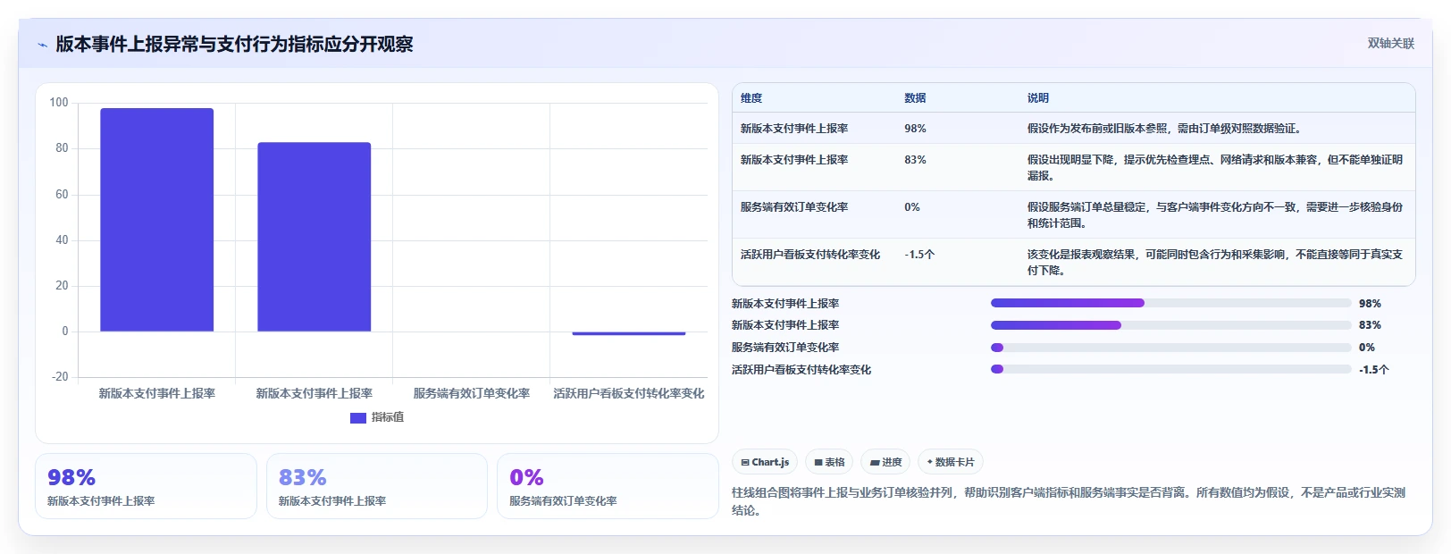Select the Chart.js chip
1451x554 pixels.
[765, 462]
